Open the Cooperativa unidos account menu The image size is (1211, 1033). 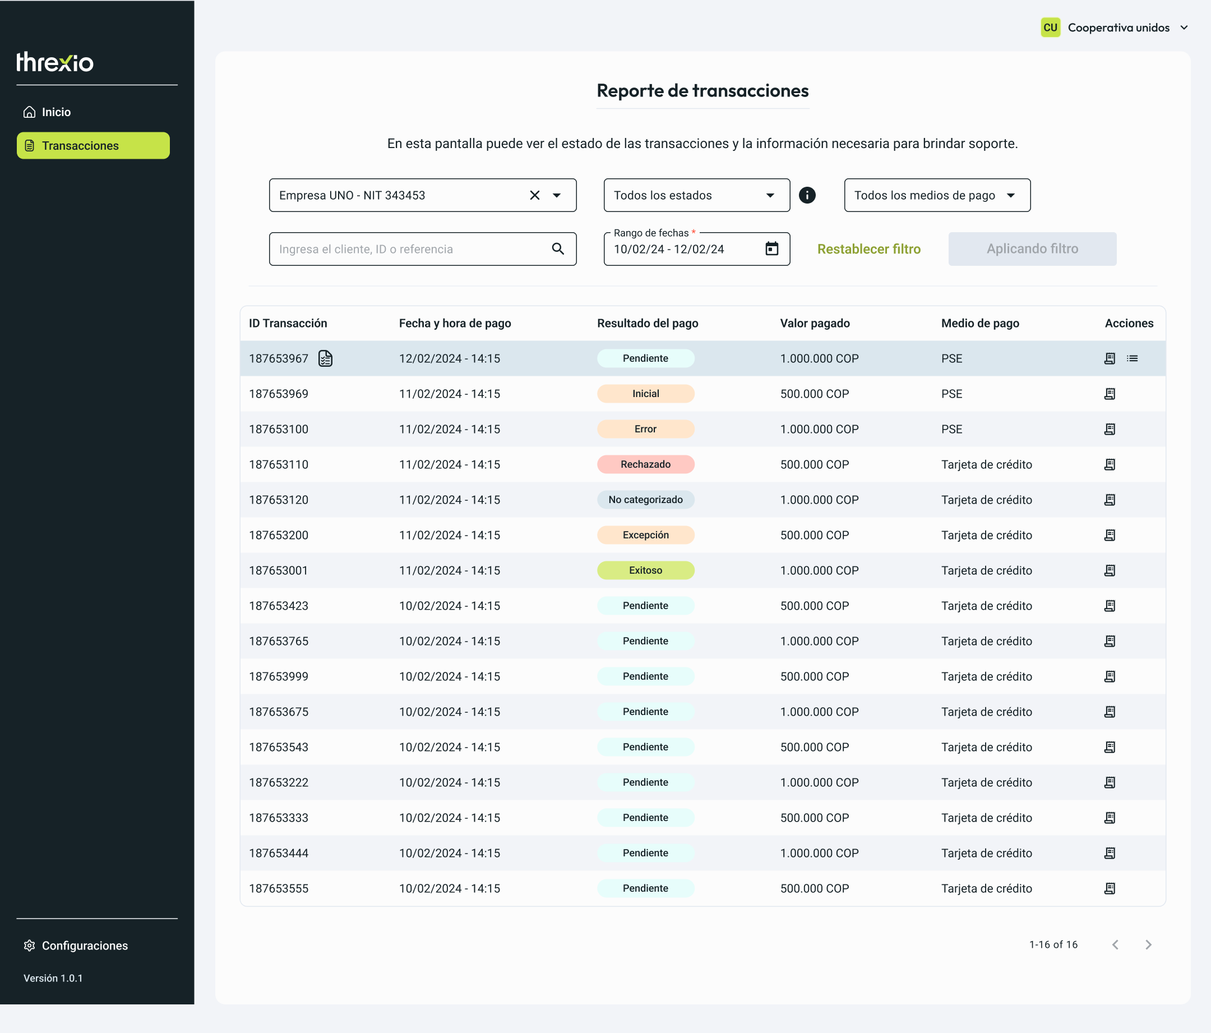1115,27
